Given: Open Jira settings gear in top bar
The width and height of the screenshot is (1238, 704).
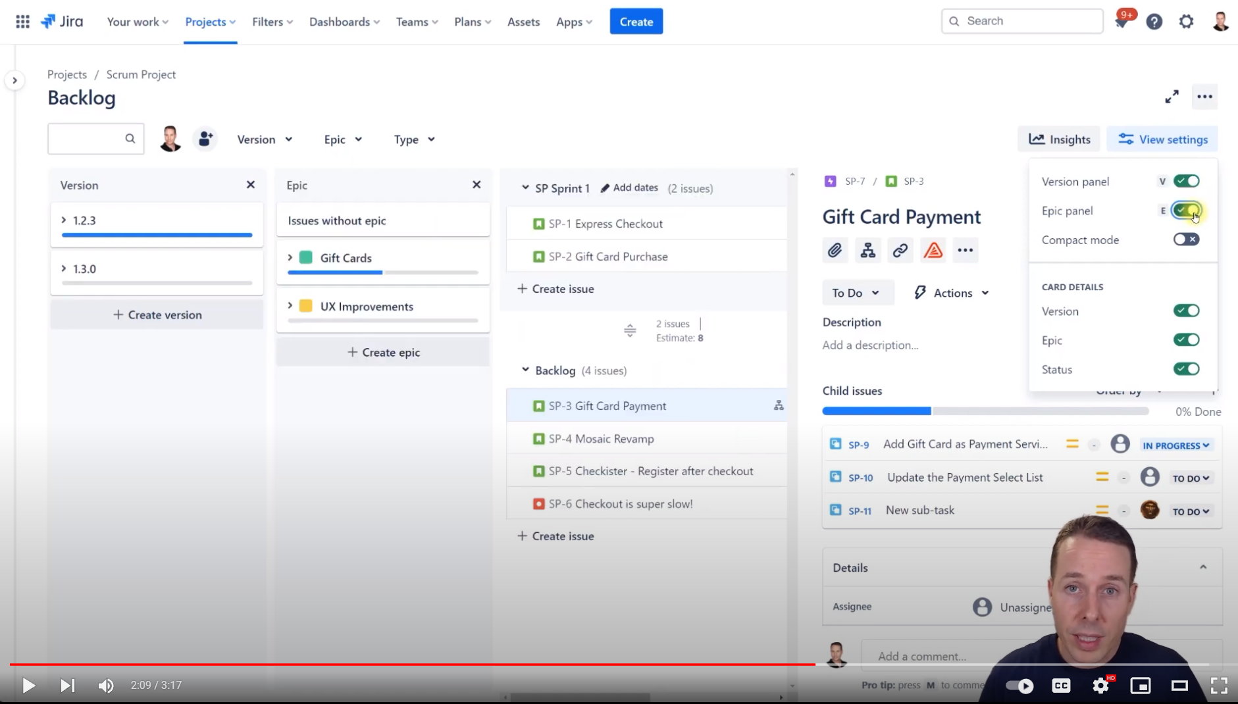Looking at the screenshot, I should pyautogui.click(x=1186, y=22).
